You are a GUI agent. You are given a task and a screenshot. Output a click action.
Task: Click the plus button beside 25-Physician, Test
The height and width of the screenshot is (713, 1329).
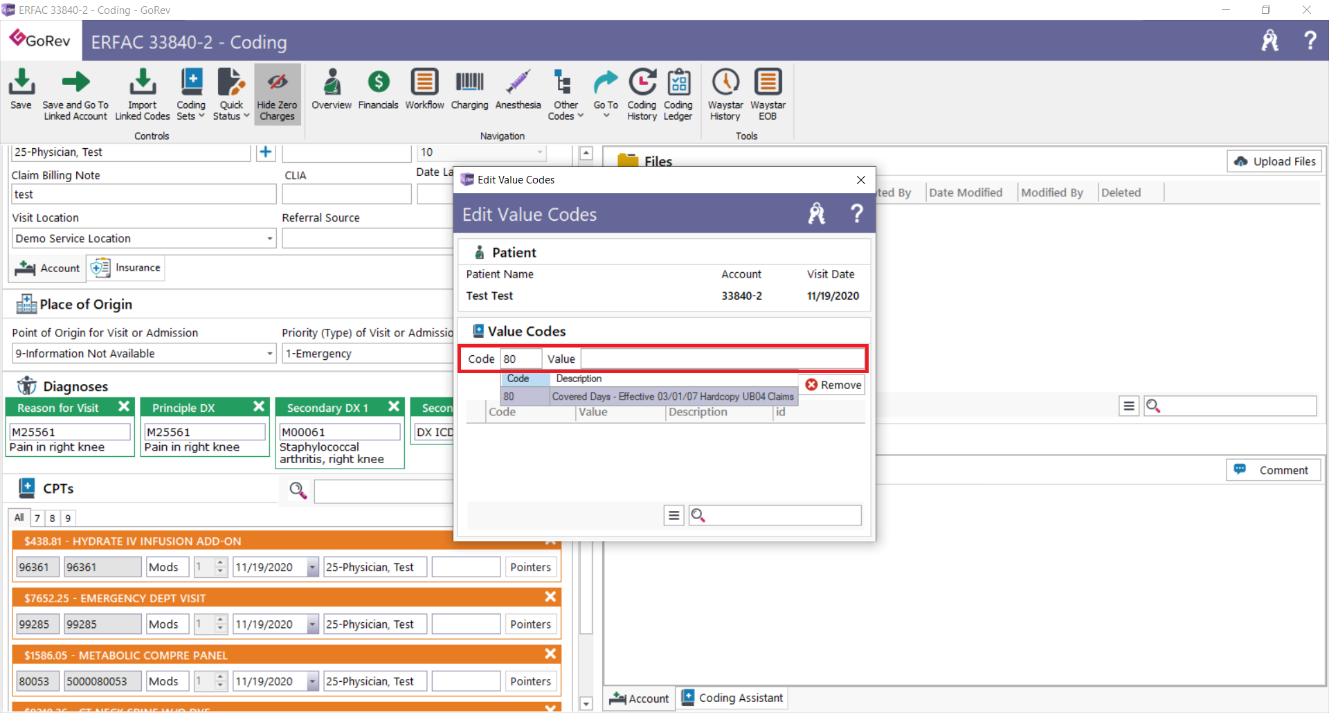coord(265,152)
